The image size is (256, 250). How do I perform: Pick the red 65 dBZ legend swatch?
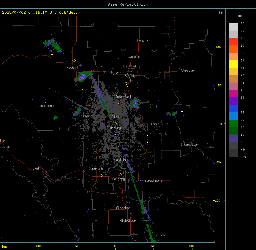tap(233, 42)
